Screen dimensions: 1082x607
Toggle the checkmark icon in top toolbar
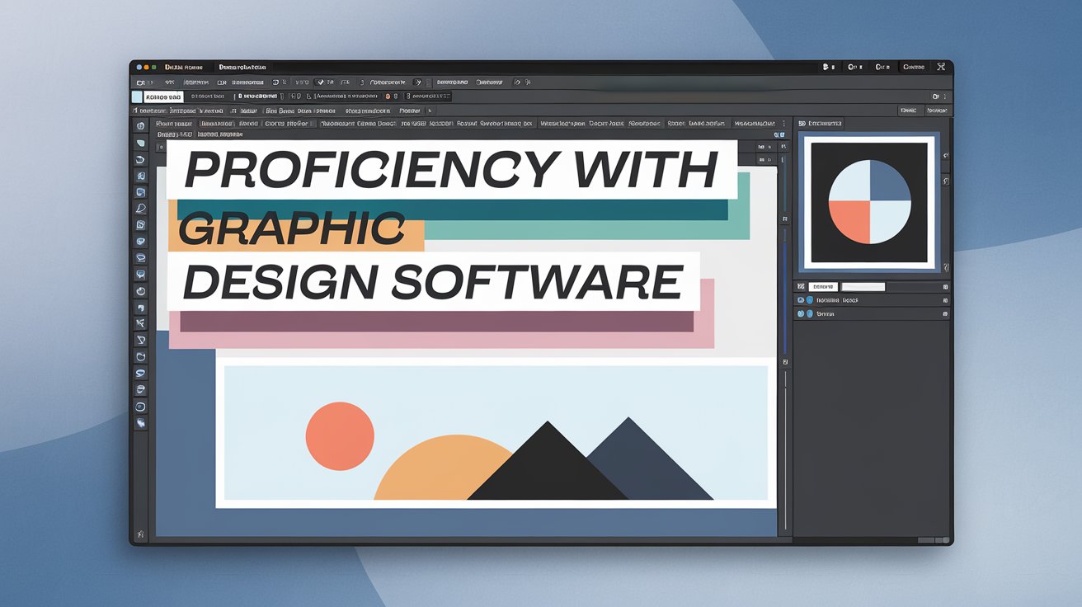point(322,82)
